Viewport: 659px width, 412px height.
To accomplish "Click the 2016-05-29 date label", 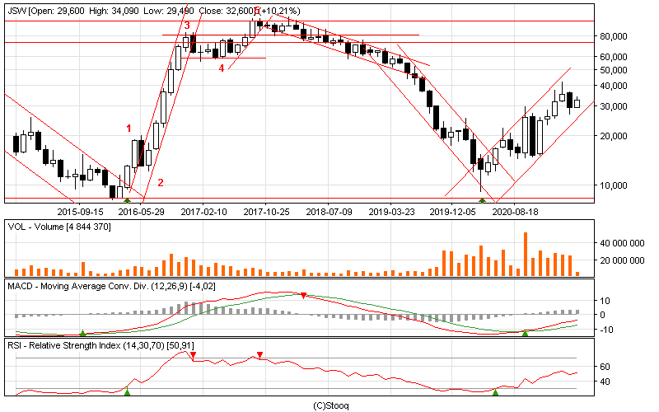I will point(141,212).
